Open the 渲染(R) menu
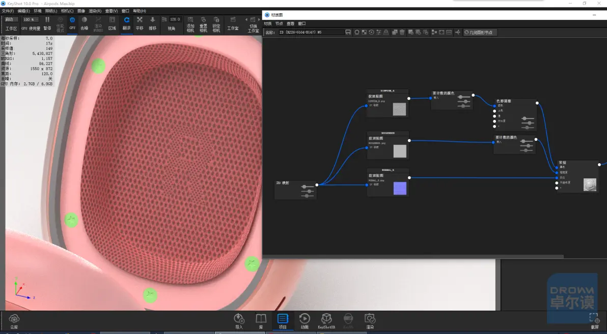Image resolution: width=607 pixels, height=334 pixels. point(95,11)
